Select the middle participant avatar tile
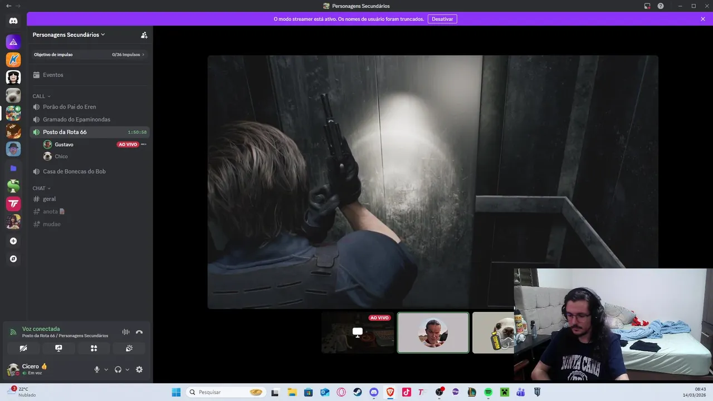 coord(433,332)
